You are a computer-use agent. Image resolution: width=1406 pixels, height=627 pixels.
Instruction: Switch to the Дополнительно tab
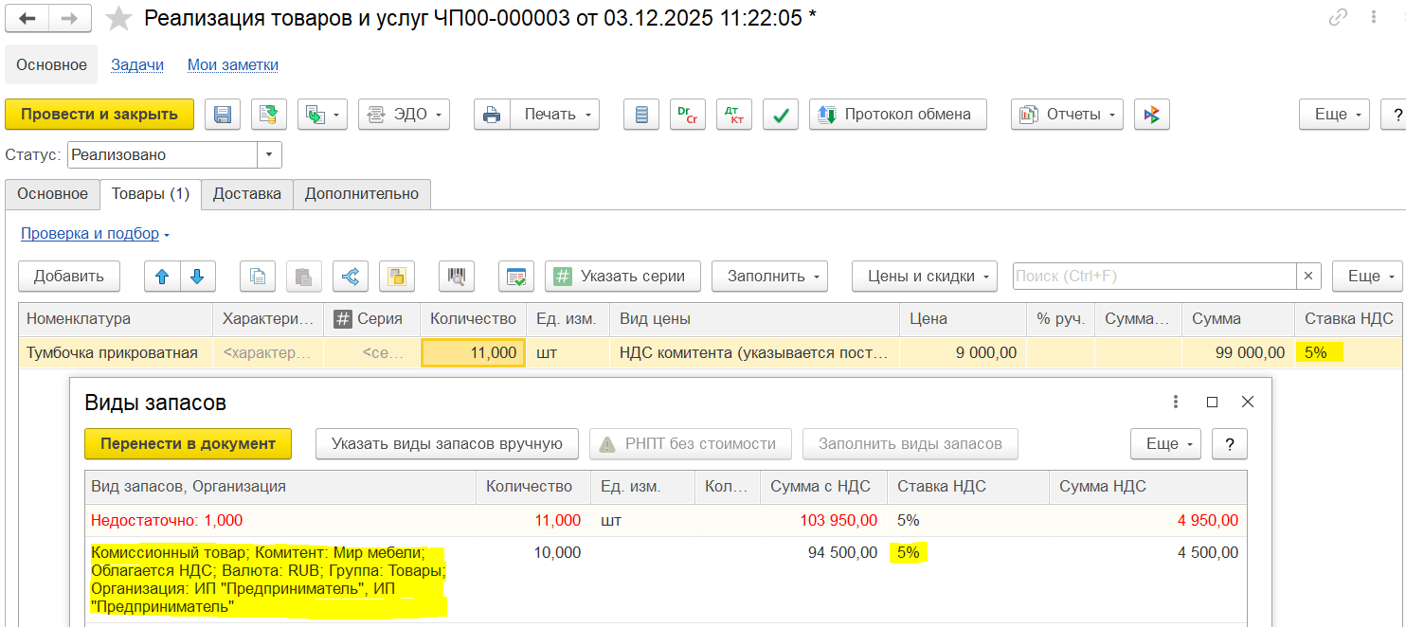coord(361,194)
